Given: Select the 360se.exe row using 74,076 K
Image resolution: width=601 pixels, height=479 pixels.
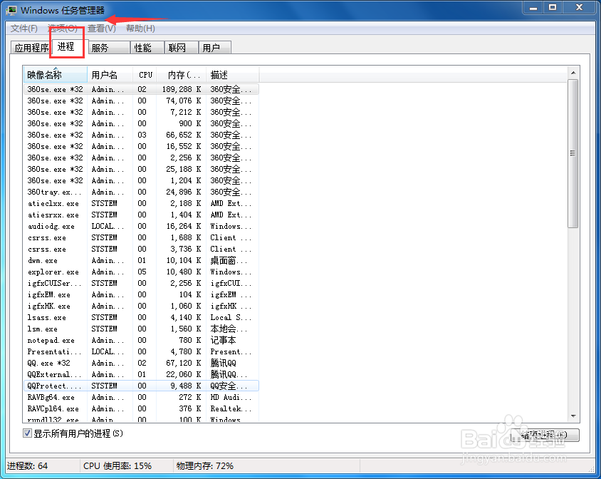Looking at the screenshot, I should [x=141, y=101].
